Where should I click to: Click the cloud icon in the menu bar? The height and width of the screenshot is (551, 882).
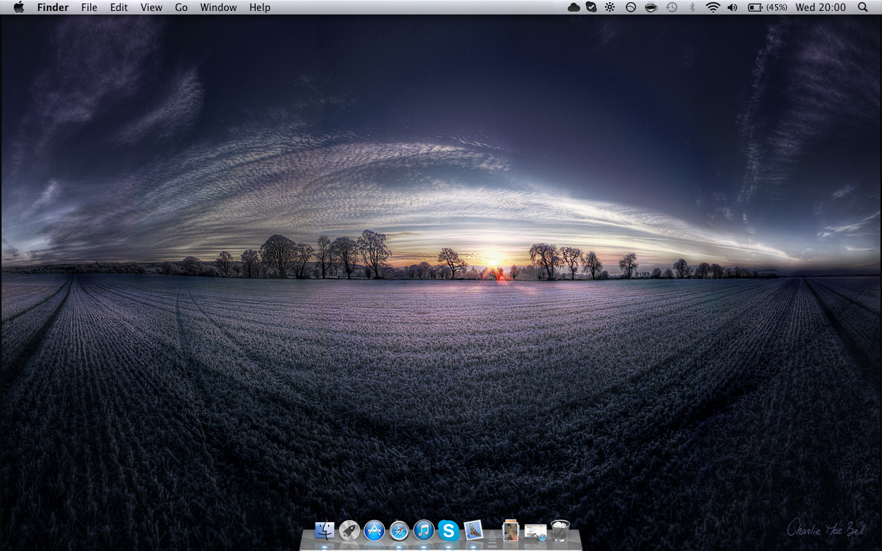coord(573,7)
